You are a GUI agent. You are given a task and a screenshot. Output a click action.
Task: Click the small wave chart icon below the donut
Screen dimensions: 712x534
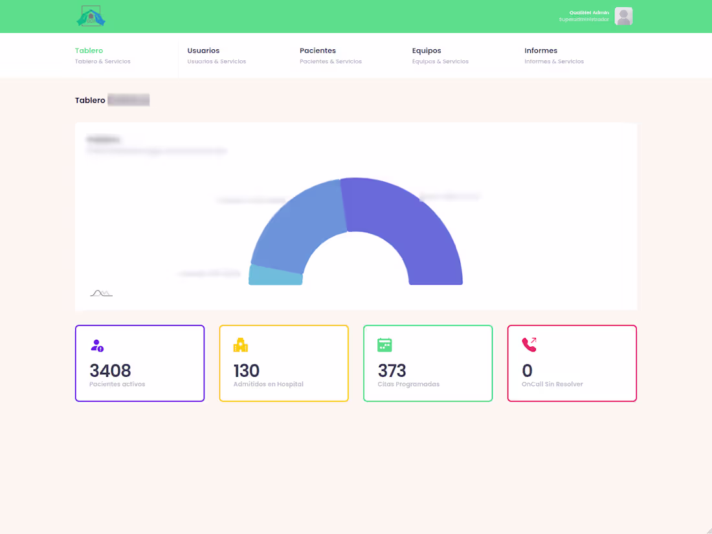[x=101, y=293]
